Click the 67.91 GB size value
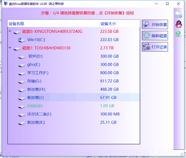The height and width of the screenshot is (158, 186). (x=108, y=98)
